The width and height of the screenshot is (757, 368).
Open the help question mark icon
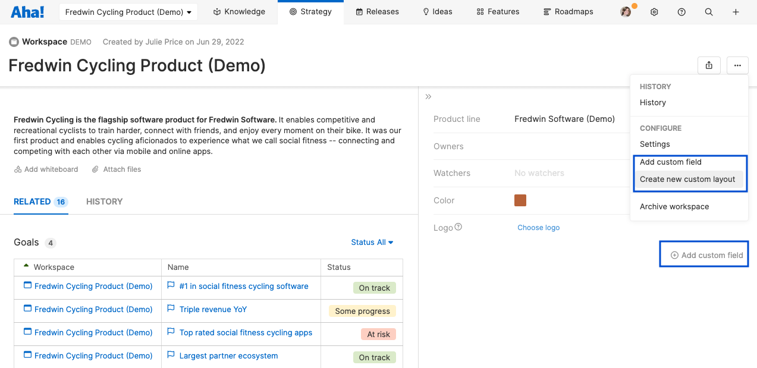tap(681, 12)
